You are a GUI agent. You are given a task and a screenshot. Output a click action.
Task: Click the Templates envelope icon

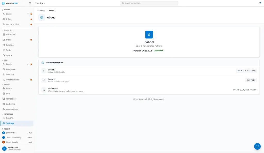(x=4, y=99)
